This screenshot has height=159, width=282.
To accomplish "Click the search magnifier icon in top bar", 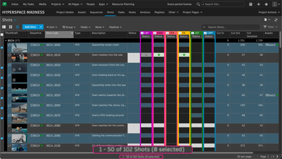I will tap(198, 4).
